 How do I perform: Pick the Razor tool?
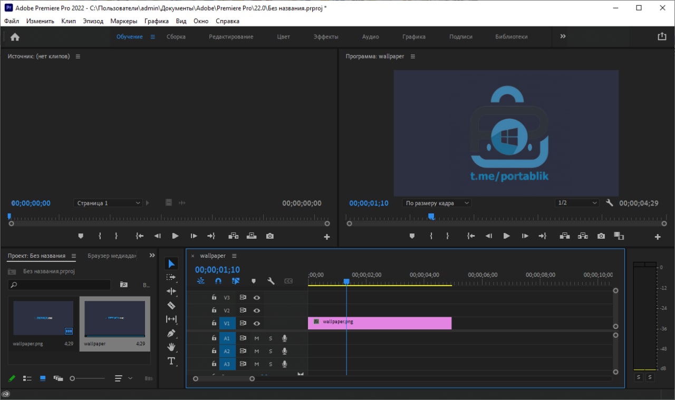tap(171, 305)
